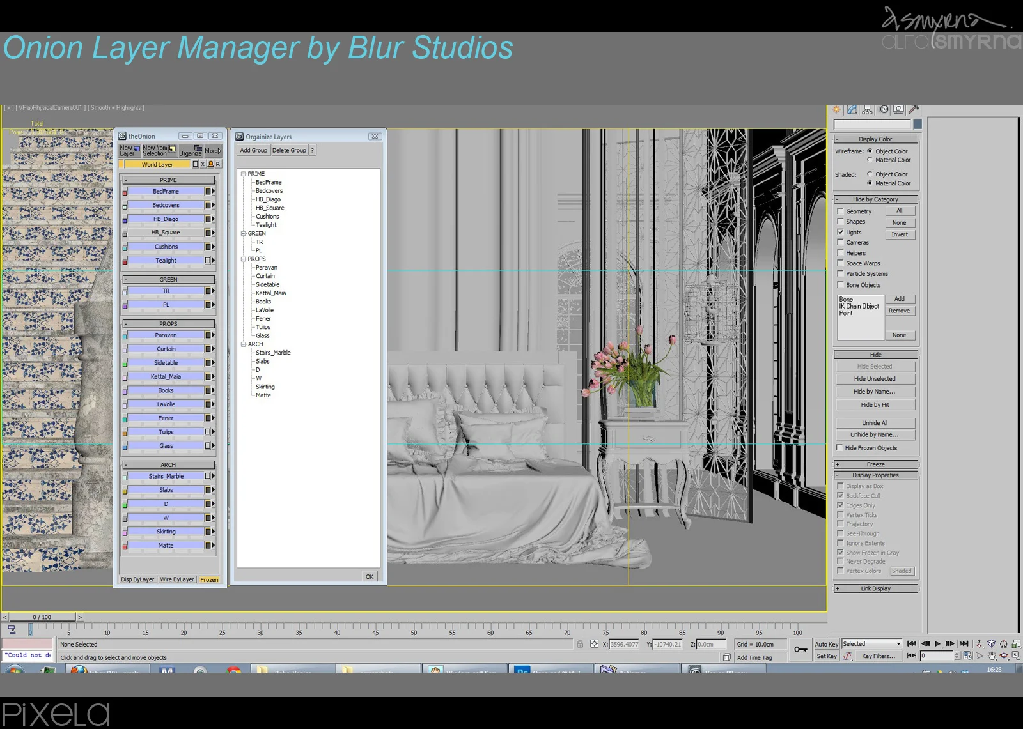Viewport: 1023px width, 729px height.
Task: Open the Display command panel tab
Action: point(898,109)
